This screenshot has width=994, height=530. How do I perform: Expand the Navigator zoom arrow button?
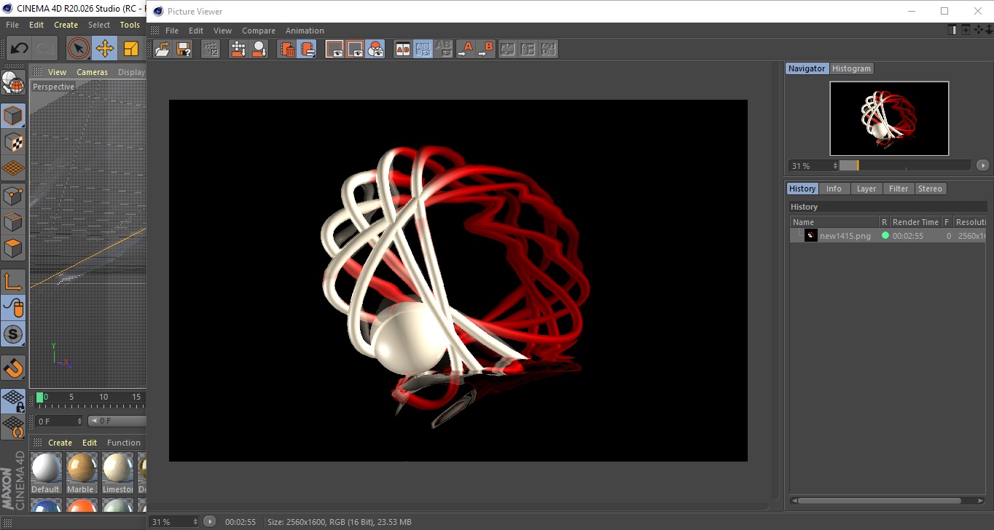pyautogui.click(x=982, y=166)
